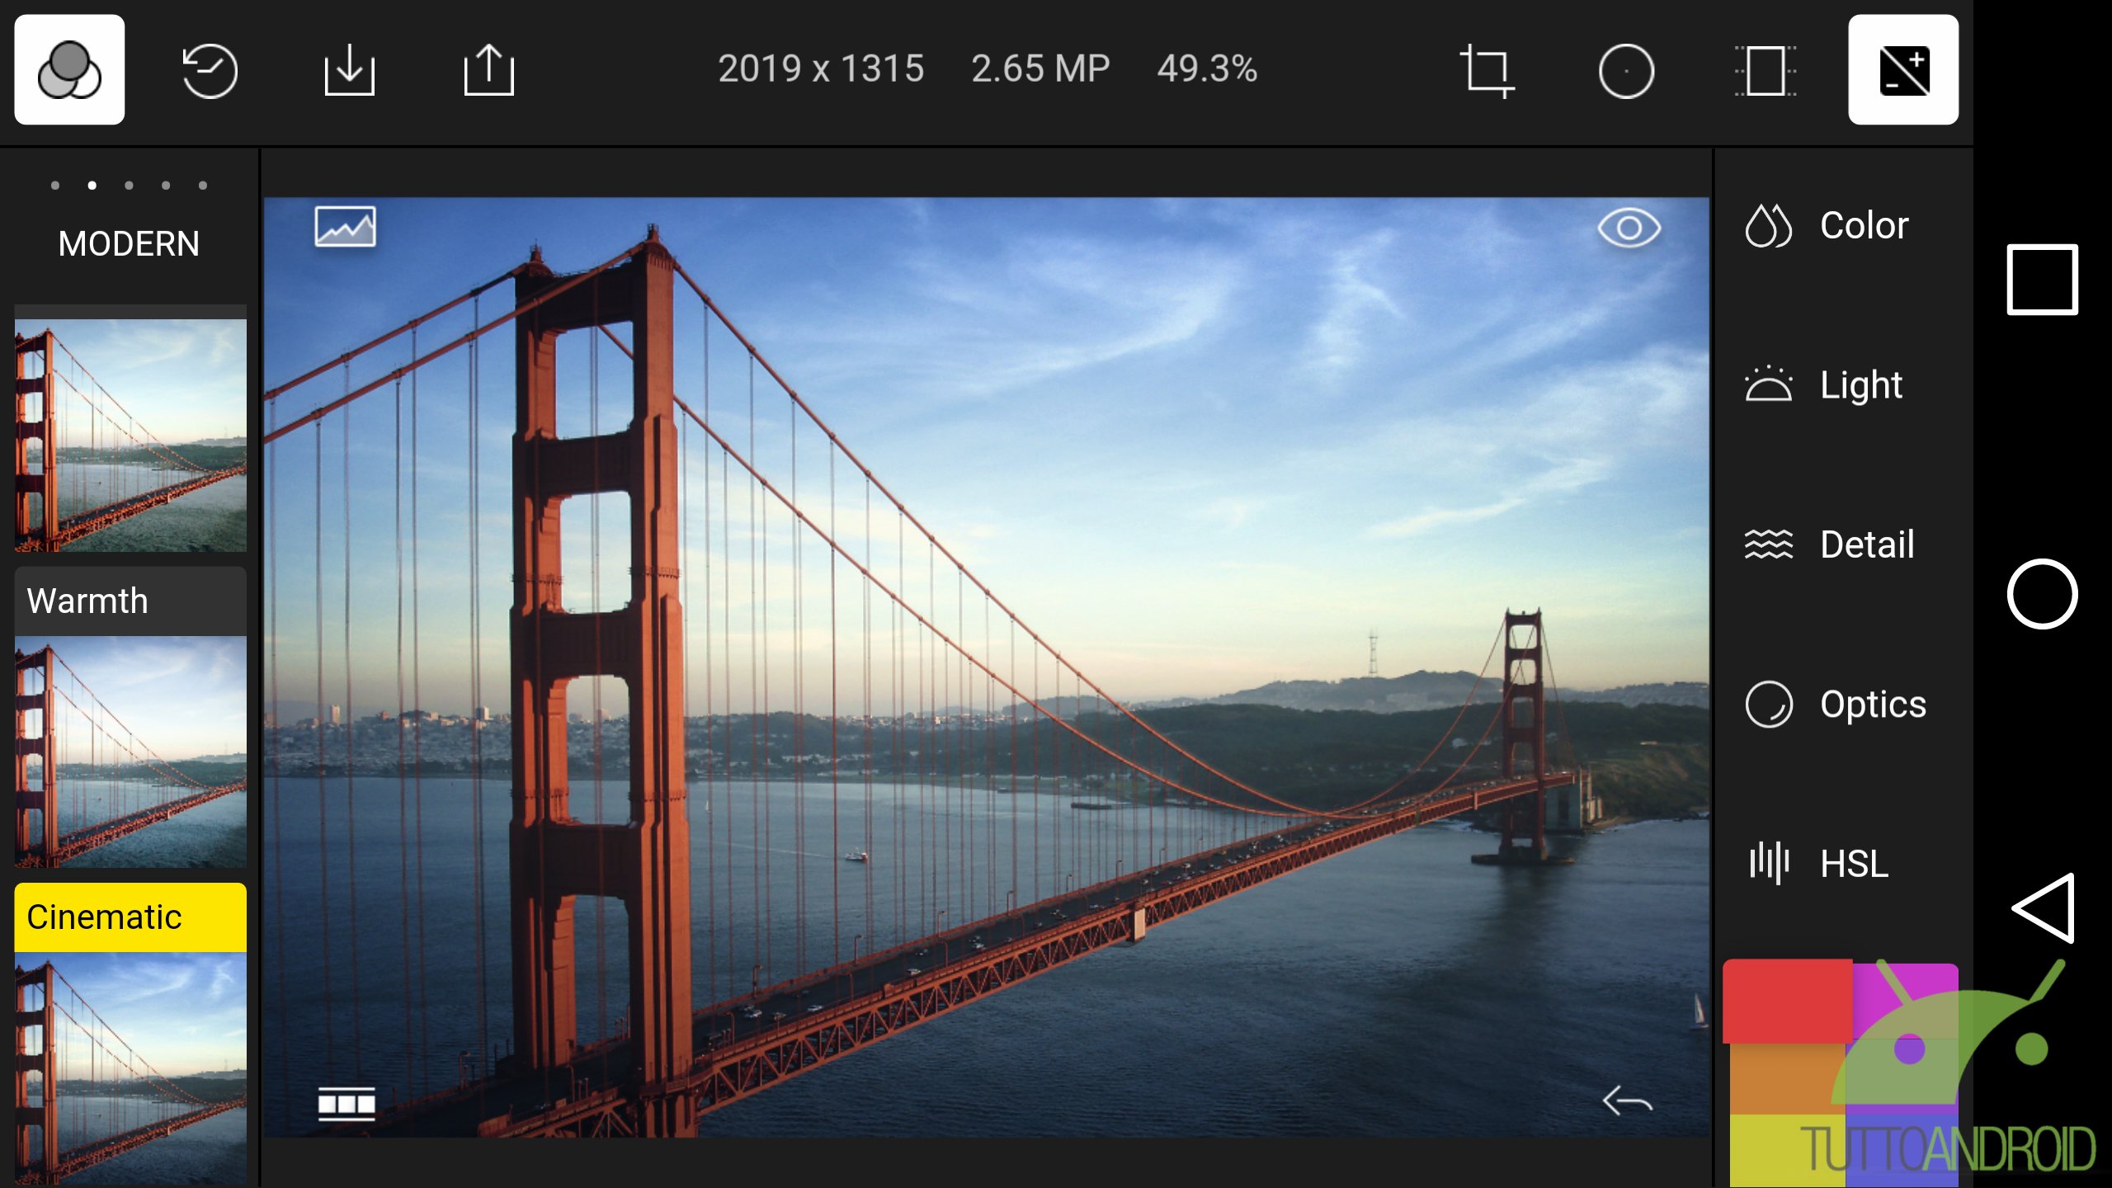2112x1188 pixels.
Task: Show the histogram overlay icon
Action: click(x=345, y=226)
